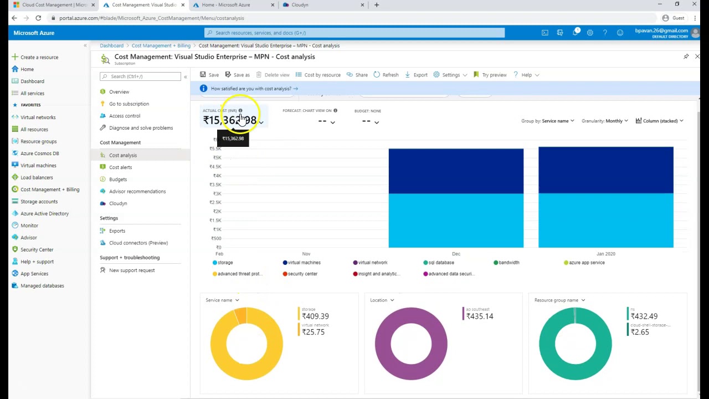This screenshot has height=399, width=709.
Task: Select Exports menu item
Action: pos(117,231)
